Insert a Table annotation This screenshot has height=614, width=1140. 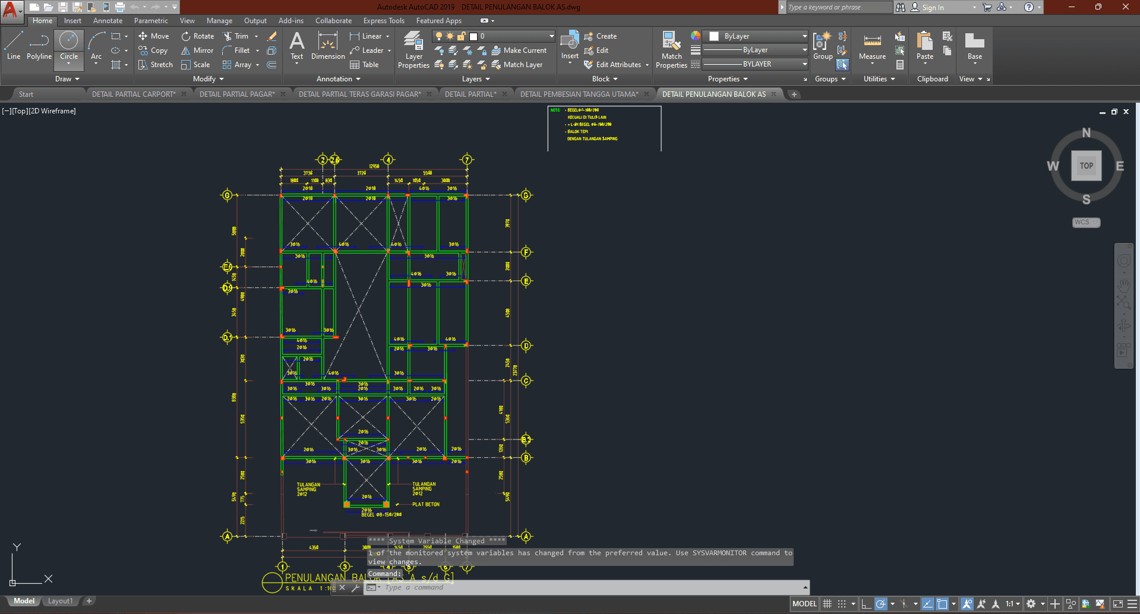[364, 65]
